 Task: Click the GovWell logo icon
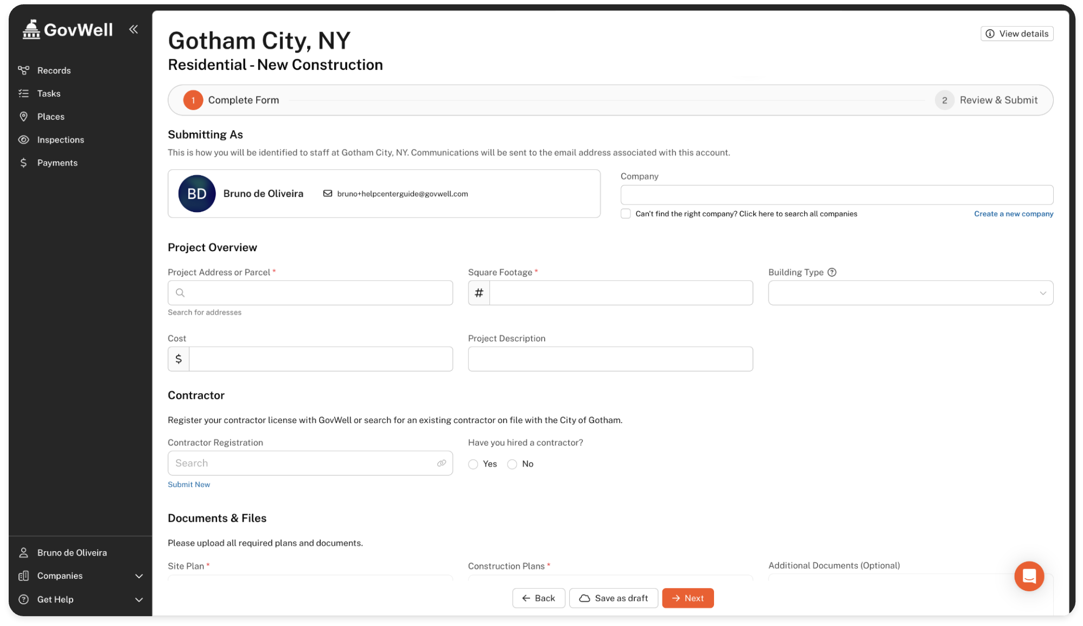tap(31, 29)
